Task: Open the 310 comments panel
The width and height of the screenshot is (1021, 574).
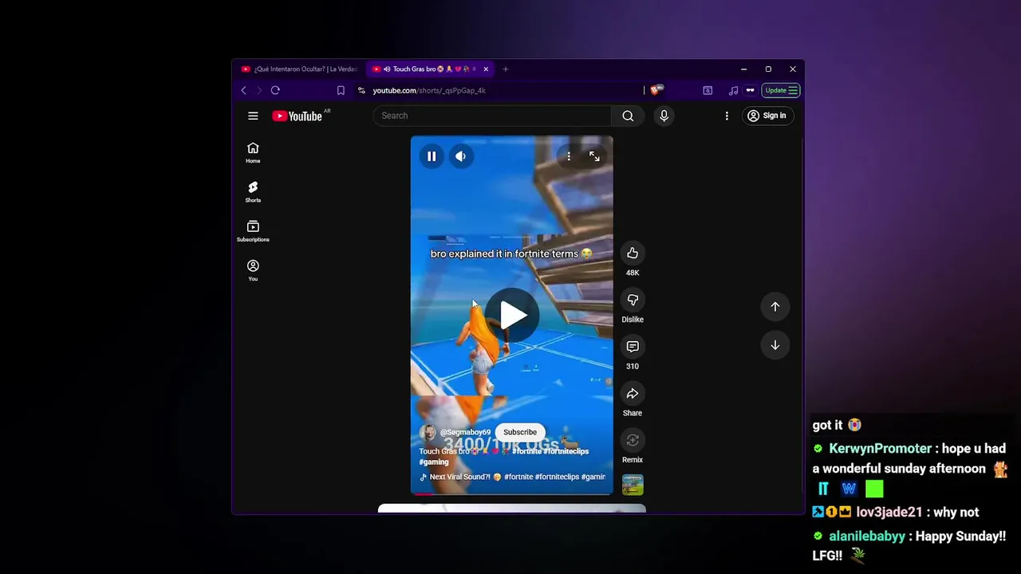Action: (633, 347)
